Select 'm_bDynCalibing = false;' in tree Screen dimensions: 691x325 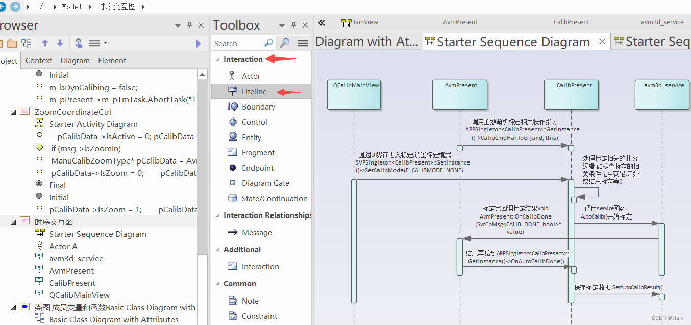point(93,87)
